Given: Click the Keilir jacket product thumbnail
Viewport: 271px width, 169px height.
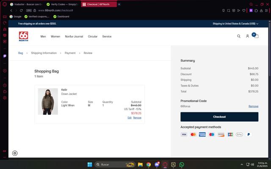Looking at the screenshot, I should [x=48, y=101].
